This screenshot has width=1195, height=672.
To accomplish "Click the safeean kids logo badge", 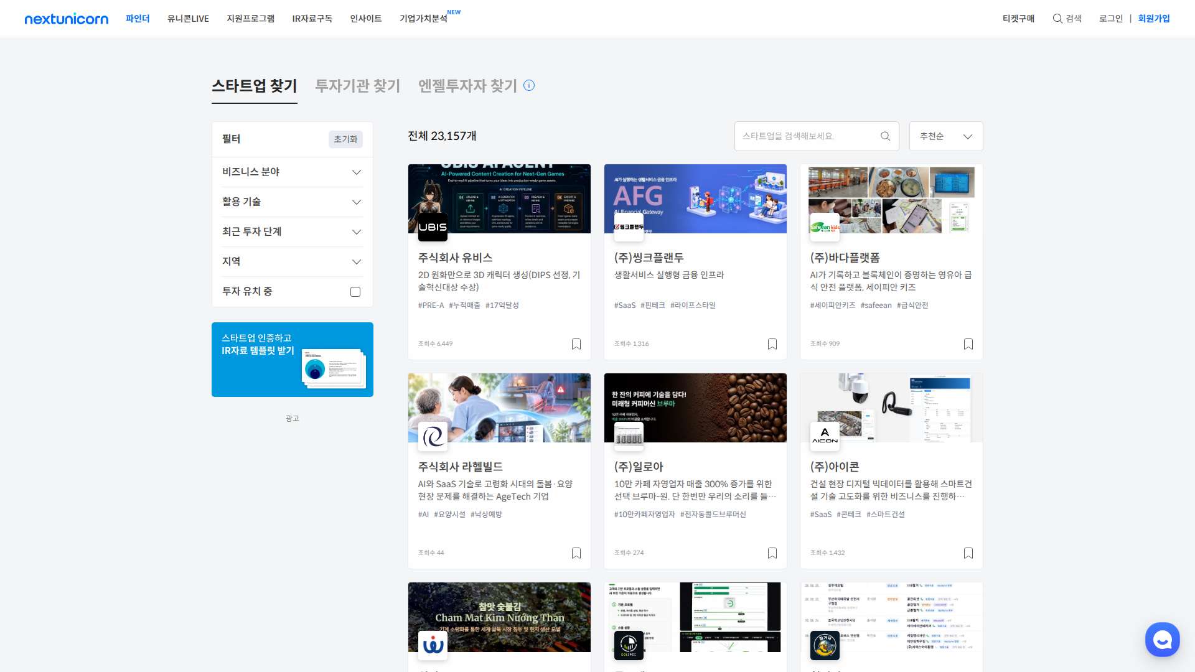I will [825, 227].
